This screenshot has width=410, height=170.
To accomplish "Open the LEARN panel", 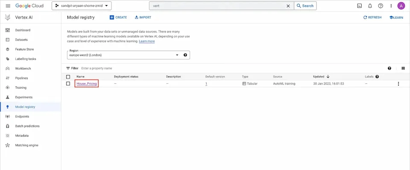I will point(396,18).
